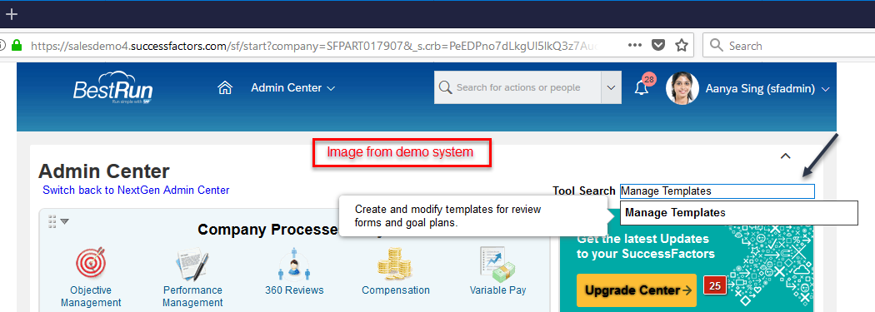Bookmark this page with the star icon
The width and height of the screenshot is (875, 312).
682,45
